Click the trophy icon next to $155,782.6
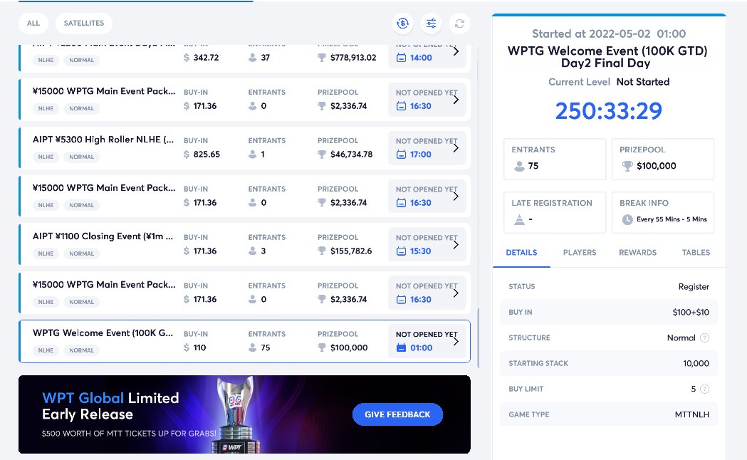Screen dimensions: 747x460 [x=322, y=251]
